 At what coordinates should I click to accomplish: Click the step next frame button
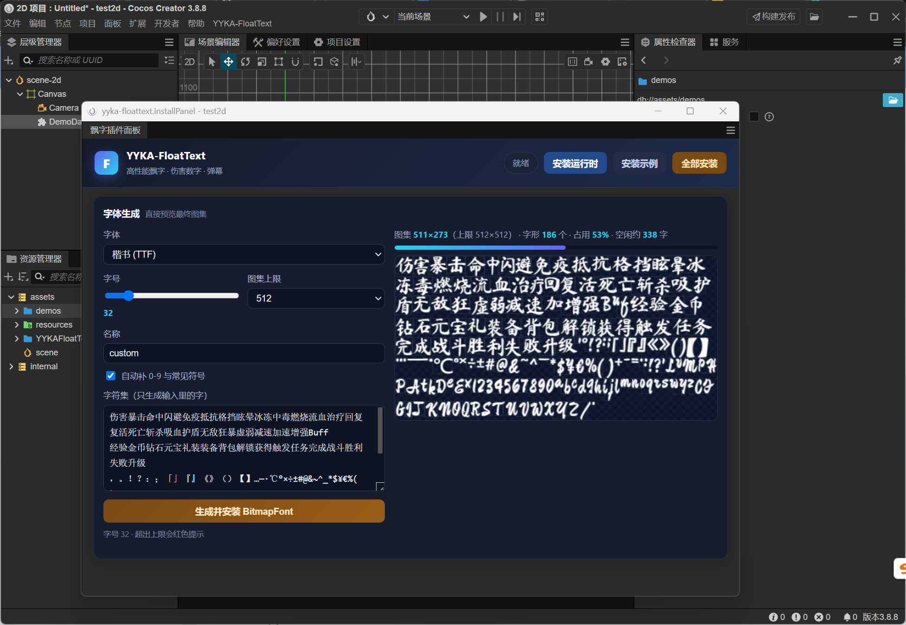click(x=517, y=17)
